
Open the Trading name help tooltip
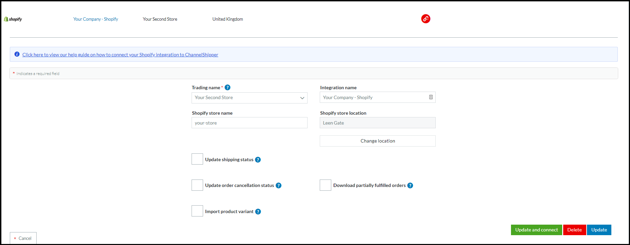coord(228,88)
